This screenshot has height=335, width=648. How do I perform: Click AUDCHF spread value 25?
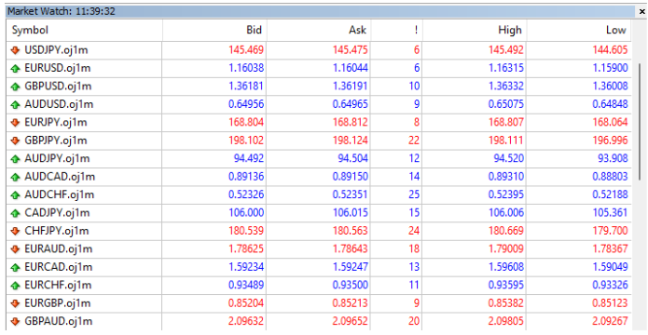point(414,194)
